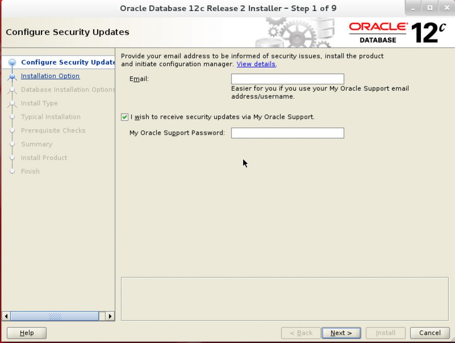Open the View details link
This screenshot has height=343, width=455.
point(256,64)
